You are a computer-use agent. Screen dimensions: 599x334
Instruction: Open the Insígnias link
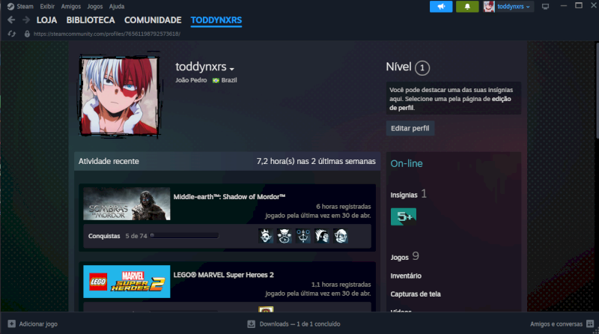(404, 195)
